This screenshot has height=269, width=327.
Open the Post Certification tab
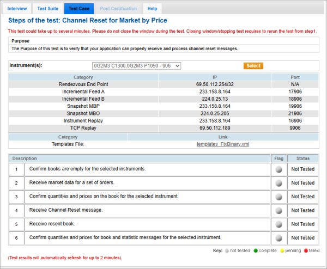117,9
